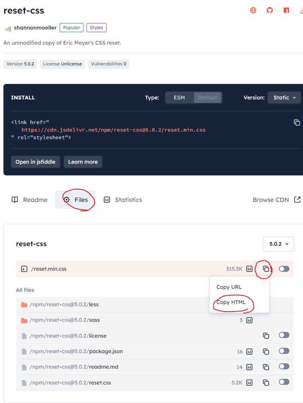Click the reset-css page title
This screenshot has width=303, height=403.
tap(24, 11)
